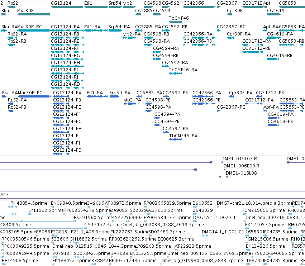Viewport: 305px width, 266px height.
Task: Click the CG42367-RC transcript label
Action: [231, 27]
